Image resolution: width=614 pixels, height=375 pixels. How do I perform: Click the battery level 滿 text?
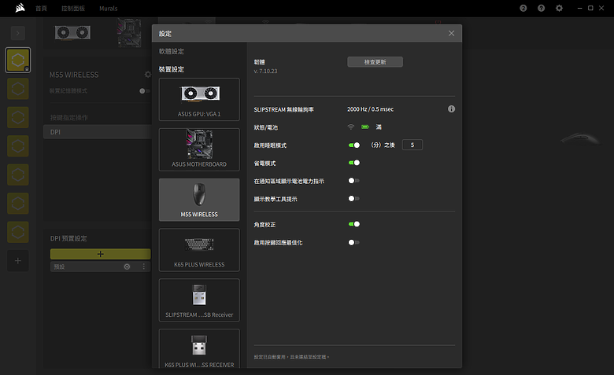click(379, 127)
